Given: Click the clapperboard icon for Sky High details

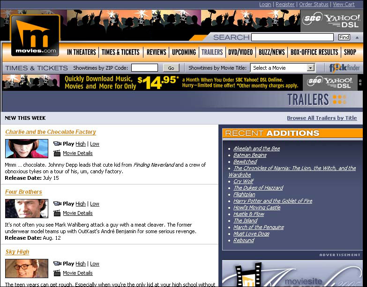Looking at the screenshot, I should click(57, 273).
